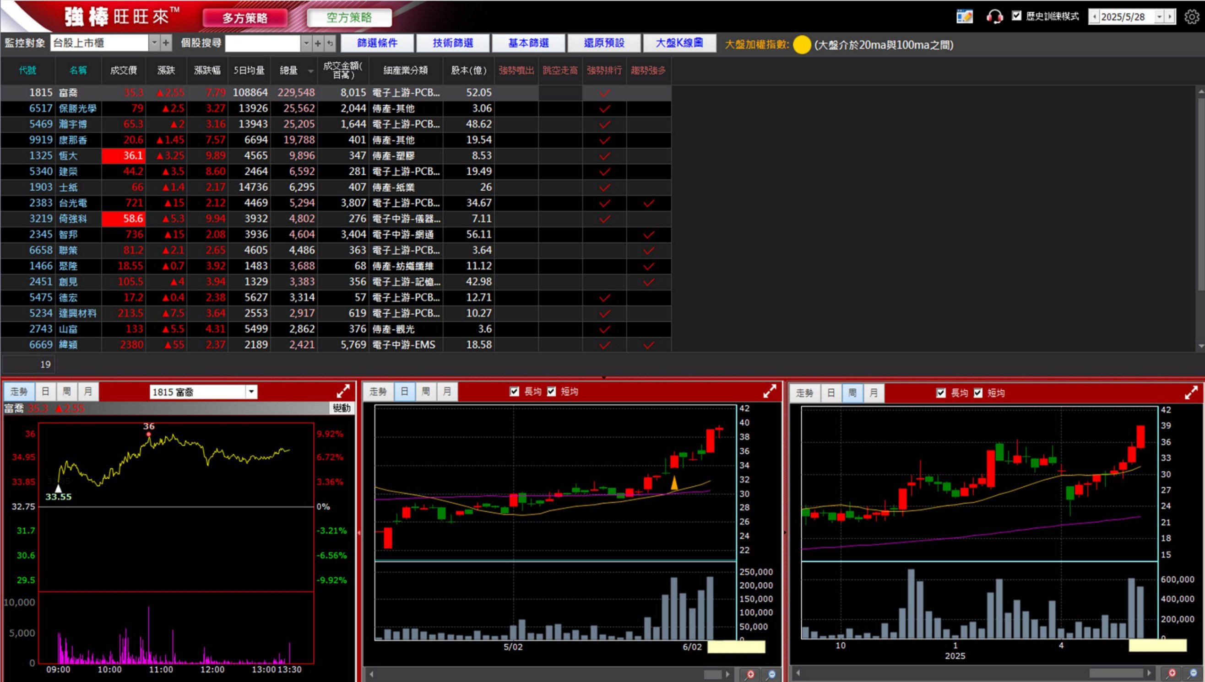Click 趨勢強多 checkmark for 6669 緯穎
The image size is (1205, 682).
click(649, 345)
